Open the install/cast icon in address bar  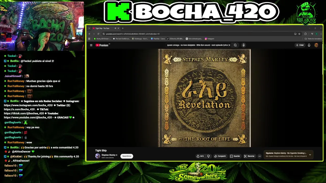295,34
